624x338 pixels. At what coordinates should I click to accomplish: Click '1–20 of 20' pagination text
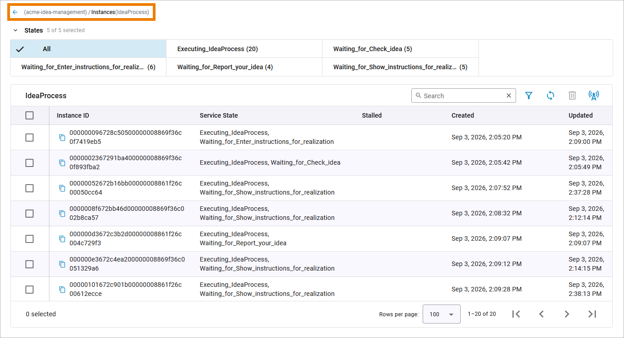point(482,314)
